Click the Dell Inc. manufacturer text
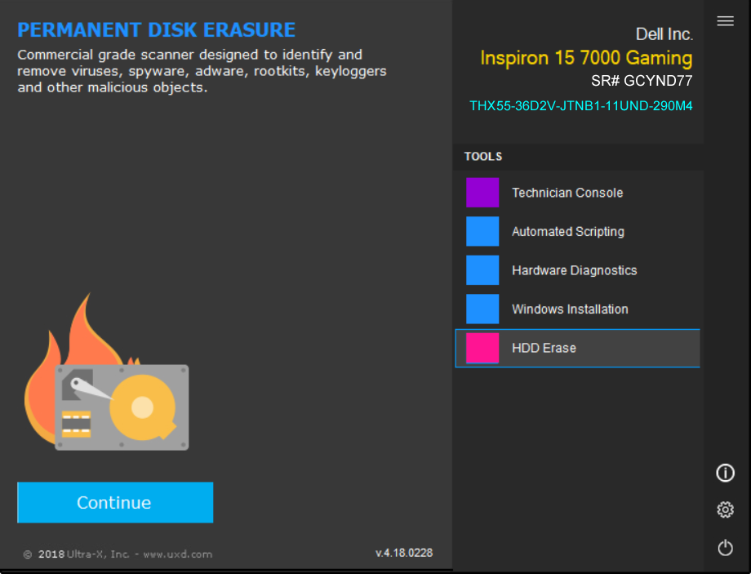The height and width of the screenshot is (574, 751). point(664,34)
